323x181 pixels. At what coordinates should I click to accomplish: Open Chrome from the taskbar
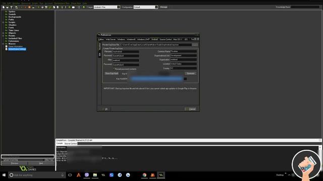tap(144, 175)
